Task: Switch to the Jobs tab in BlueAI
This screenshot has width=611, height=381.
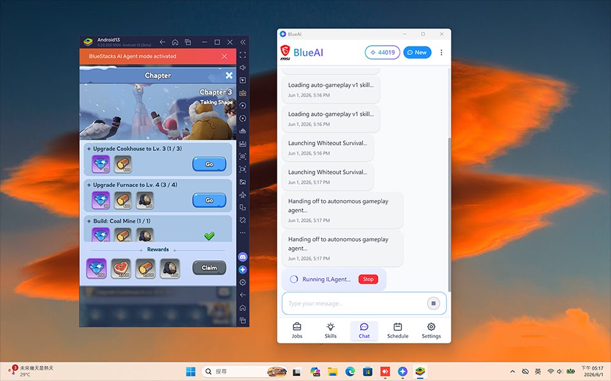Action: coord(297,330)
